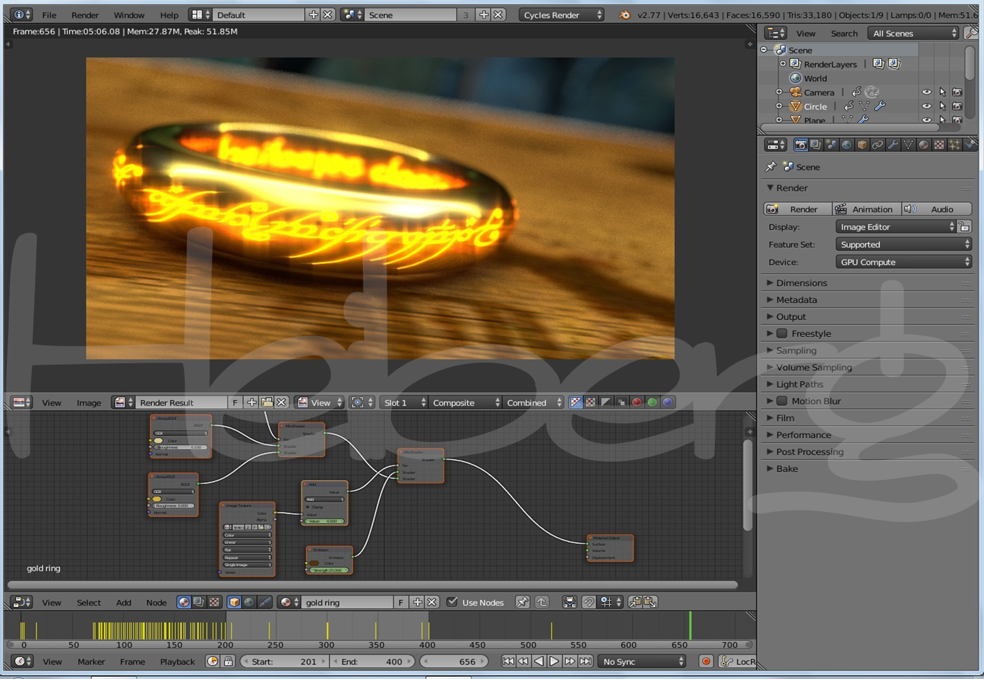Viewport: 984px width, 680px height.
Task: Toggle Camera selectability arrow in outliner
Action: [942, 92]
